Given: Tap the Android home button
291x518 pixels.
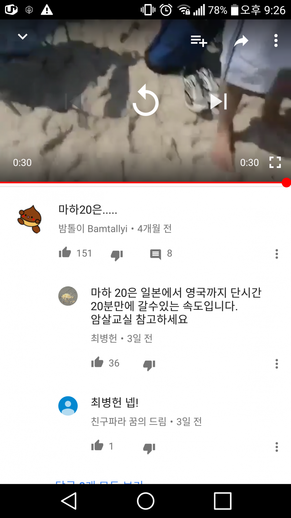Looking at the screenshot, I should pos(145,501).
